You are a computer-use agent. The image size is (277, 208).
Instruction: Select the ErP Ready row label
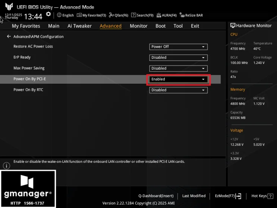click(22, 58)
